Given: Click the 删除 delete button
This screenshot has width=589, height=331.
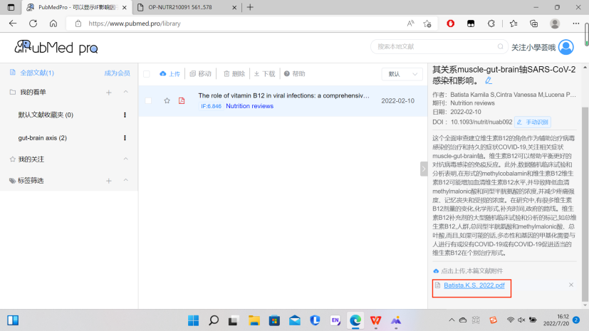Looking at the screenshot, I should [234, 74].
